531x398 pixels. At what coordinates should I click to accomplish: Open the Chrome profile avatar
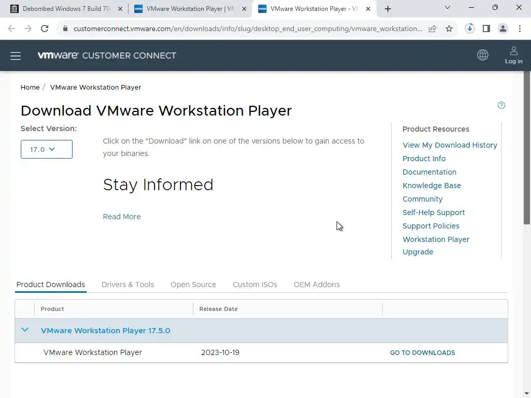503,29
